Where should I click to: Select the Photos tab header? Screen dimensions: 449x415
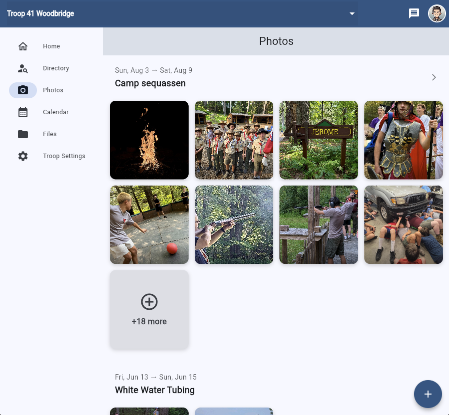coord(276,41)
